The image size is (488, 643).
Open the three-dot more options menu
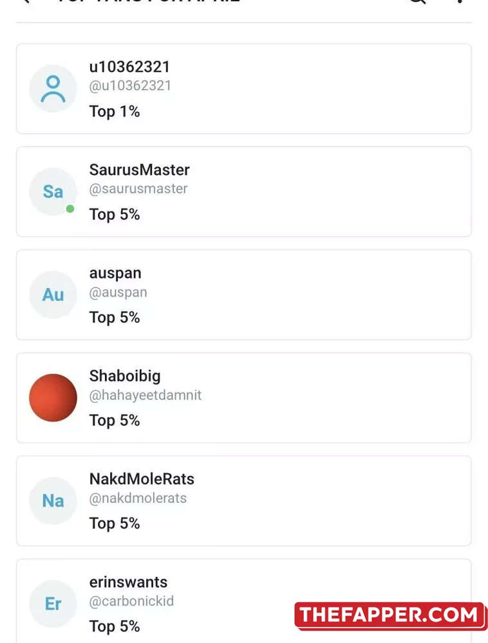[460, 1]
